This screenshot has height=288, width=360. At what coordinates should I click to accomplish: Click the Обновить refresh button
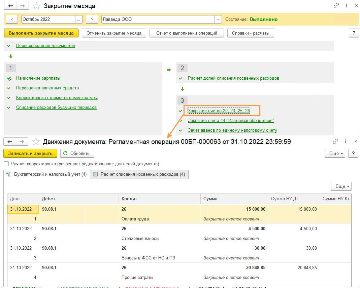[x=77, y=153]
